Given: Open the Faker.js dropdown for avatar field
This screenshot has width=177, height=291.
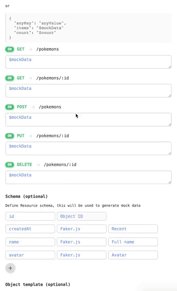Looking at the screenshot, I should tap(82, 255).
